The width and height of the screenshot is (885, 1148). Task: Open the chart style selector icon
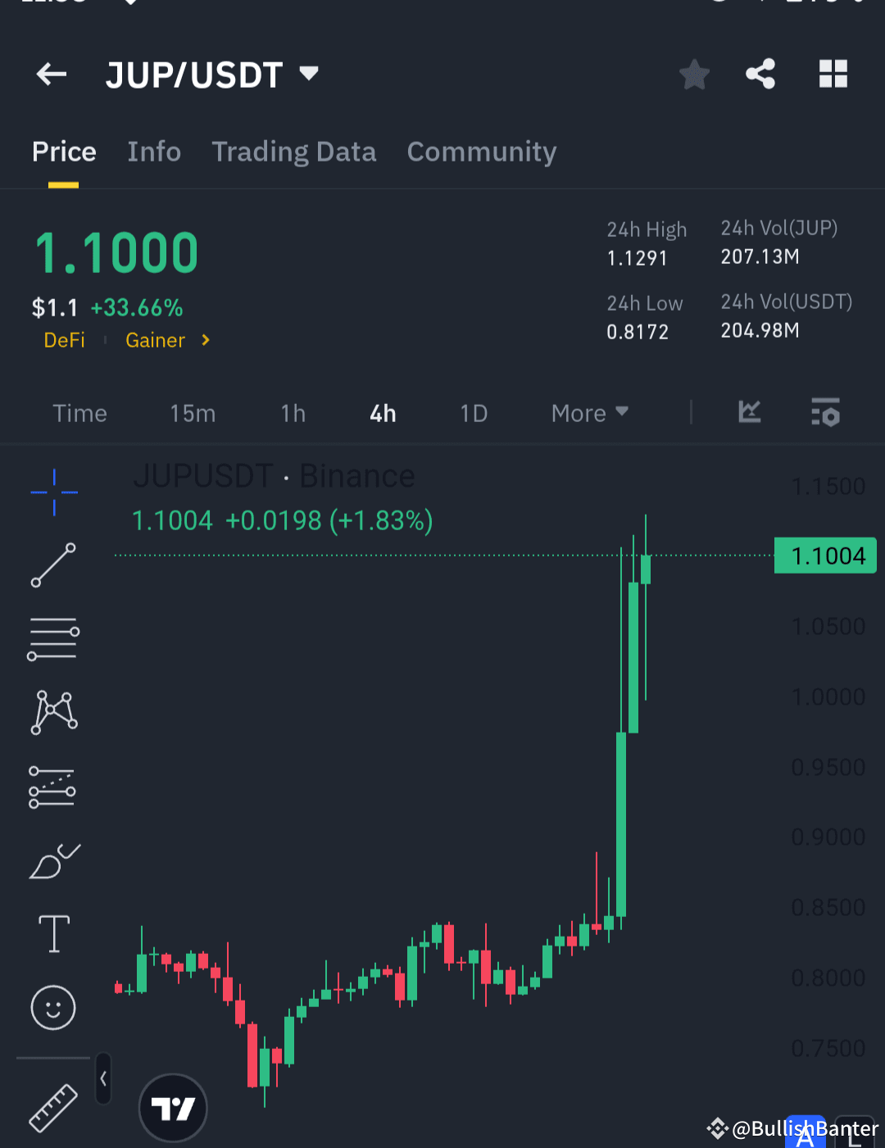pyautogui.click(x=749, y=413)
